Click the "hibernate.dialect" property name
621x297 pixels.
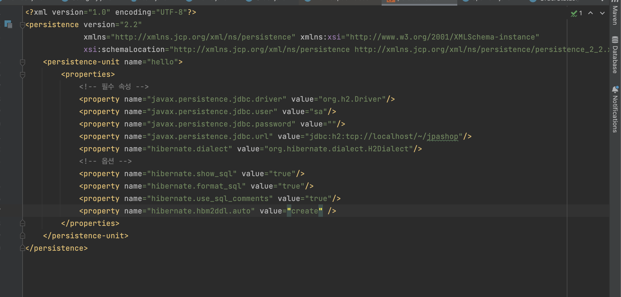(x=189, y=149)
